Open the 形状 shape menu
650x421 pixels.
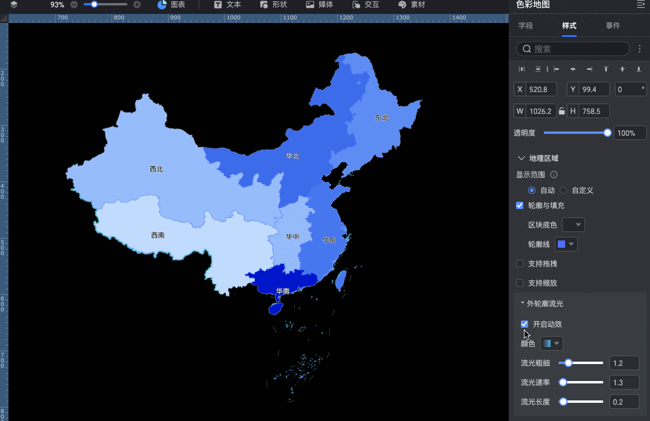click(273, 5)
